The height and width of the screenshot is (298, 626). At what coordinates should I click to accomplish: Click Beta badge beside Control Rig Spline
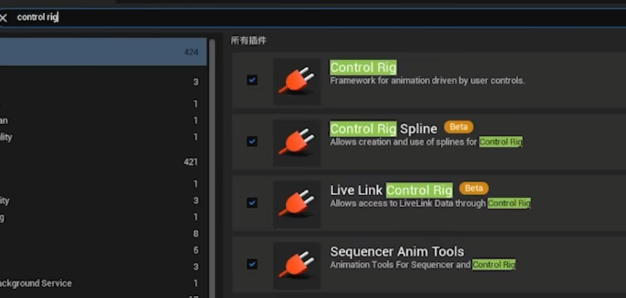click(459, 127)
